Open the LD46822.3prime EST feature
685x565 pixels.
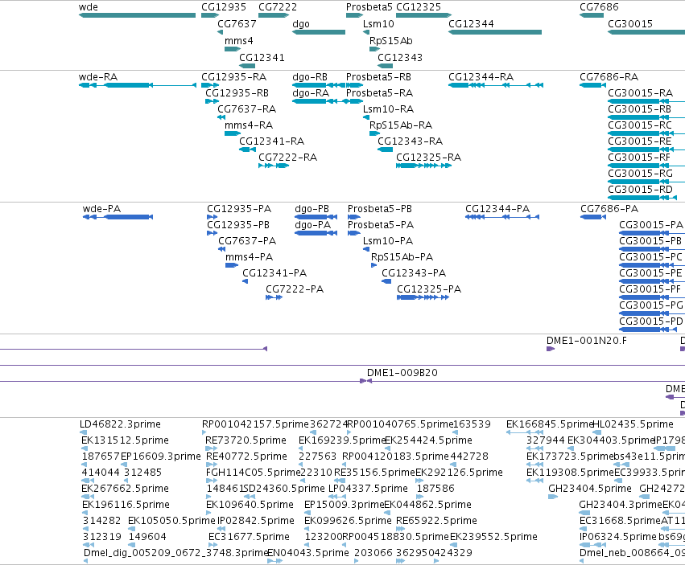(x=85, y=432)
